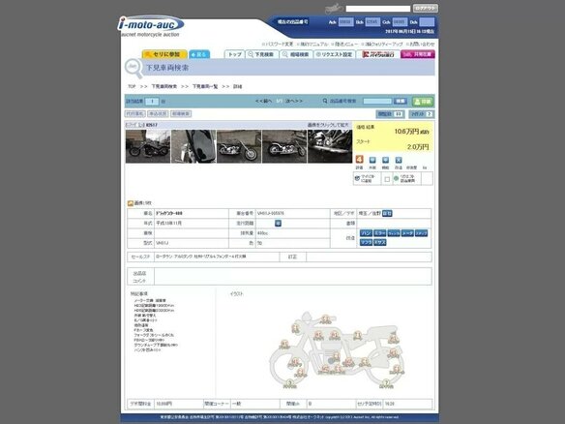Open the fourth motorcycle thumbnail
The width and height of the screenshot is (565, 424).
[x=284, y=146]
